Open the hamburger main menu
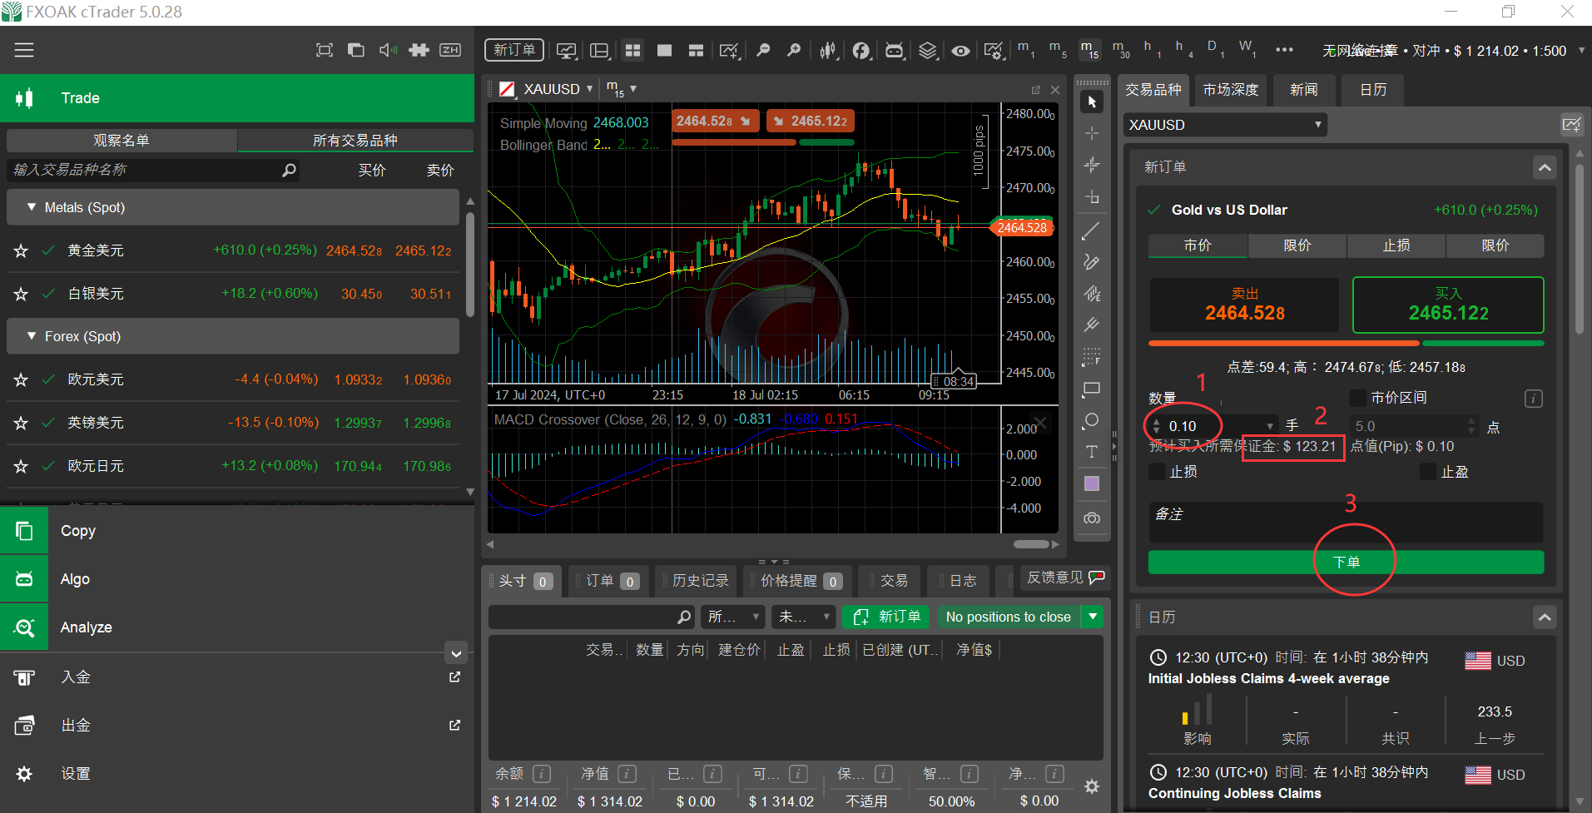1592x813 pixels. (x=24, y=50)
